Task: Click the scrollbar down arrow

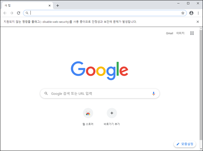Action: (x=201, y=149)
